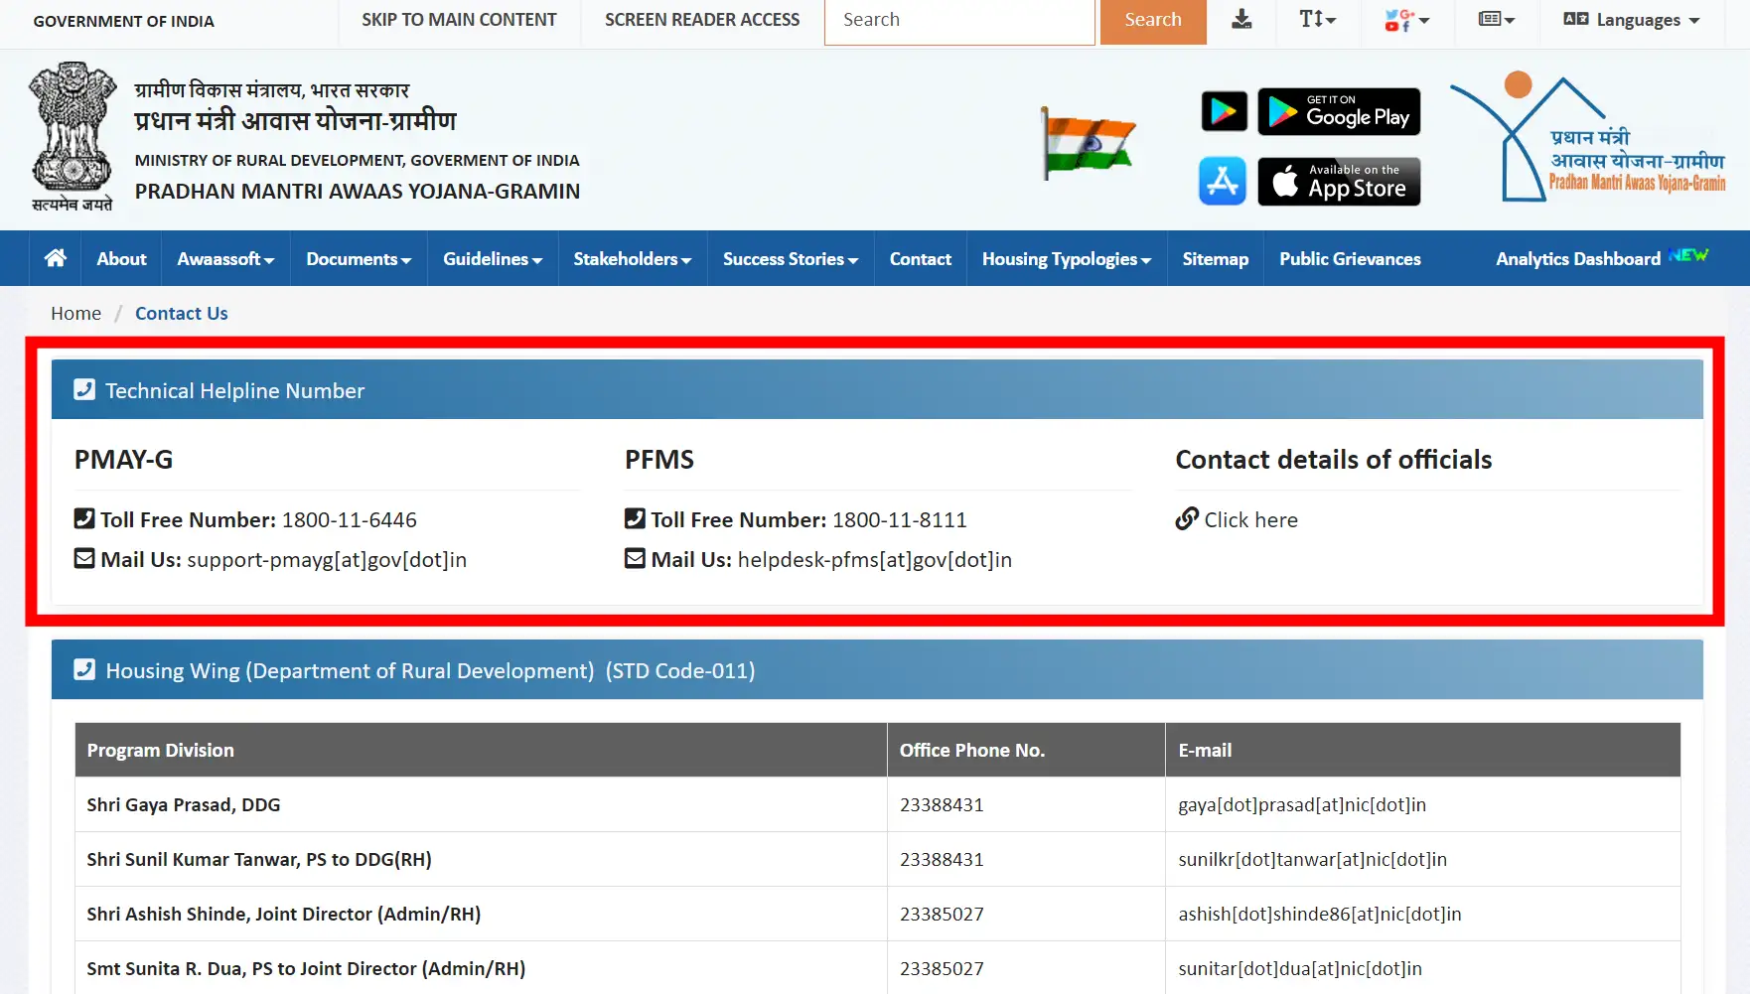Open the About menu item
1750x994 pixels.
point(121,258)
